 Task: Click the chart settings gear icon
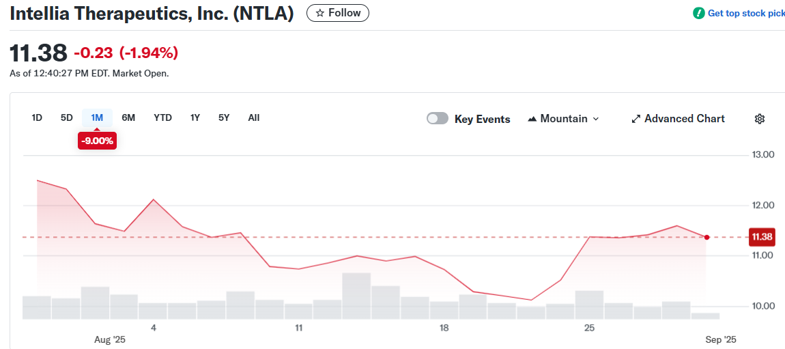(x=760, y=119)
